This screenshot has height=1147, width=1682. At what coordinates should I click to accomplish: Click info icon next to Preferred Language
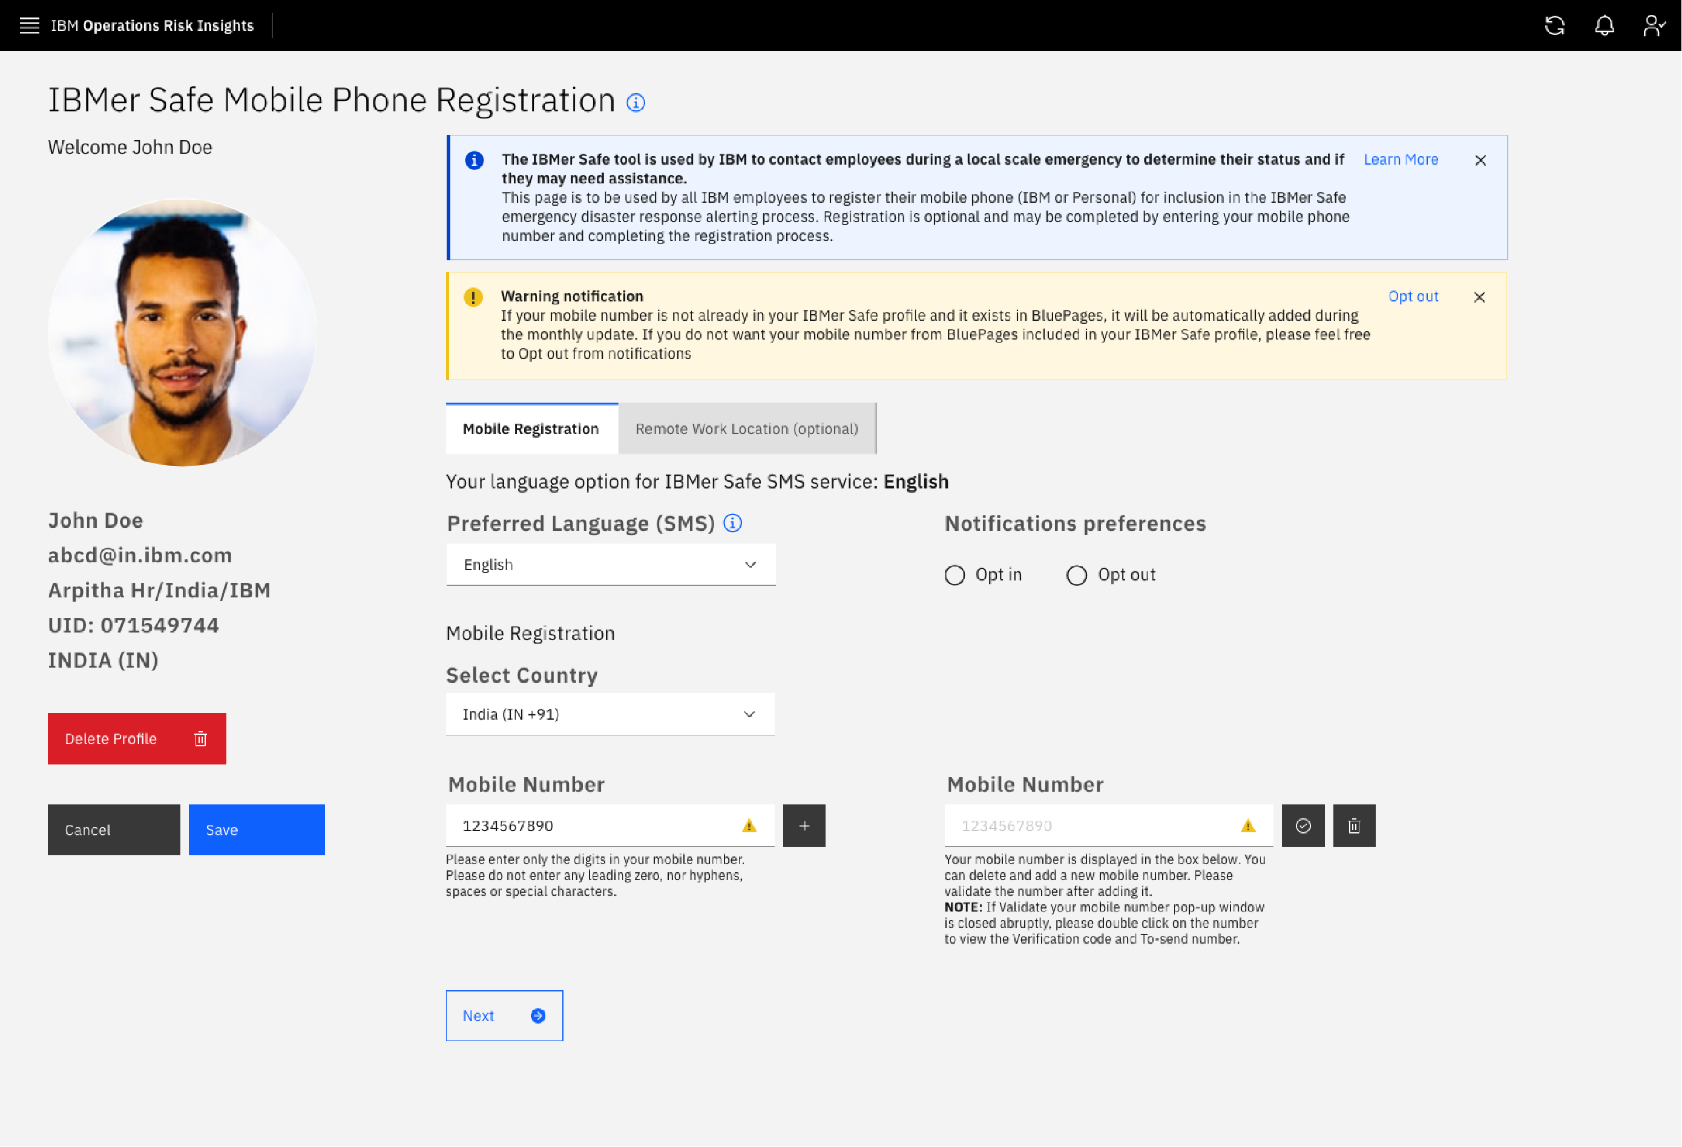pos(732,523)
